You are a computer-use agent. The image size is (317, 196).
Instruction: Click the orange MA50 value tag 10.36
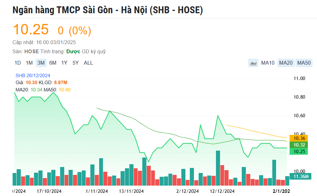pyautogui.click(x=299, y=138)
